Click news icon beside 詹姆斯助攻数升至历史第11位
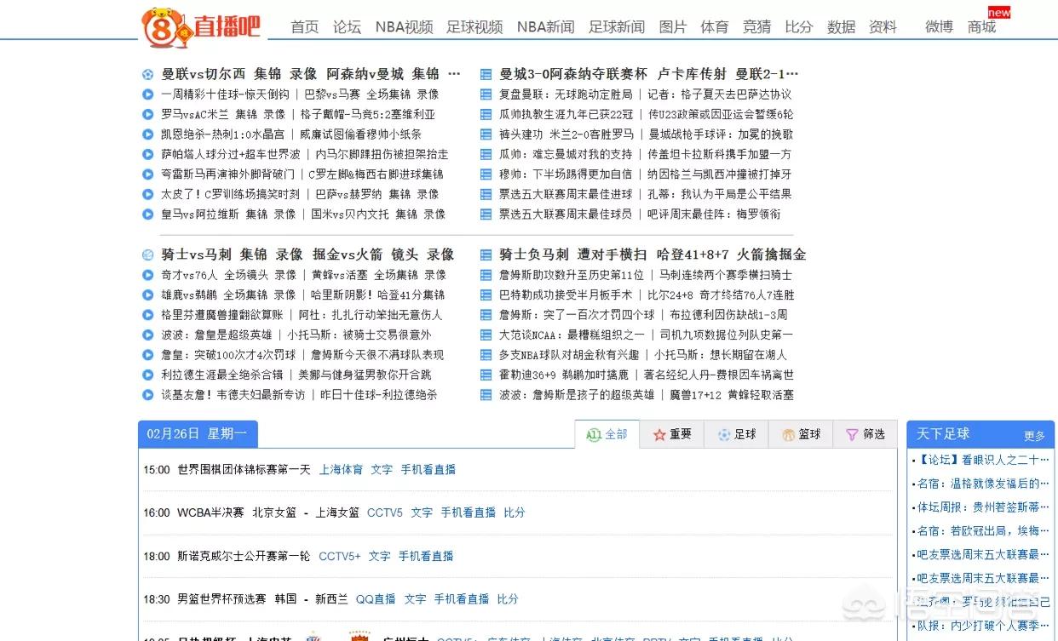The height and width of the screenshot is (641, 1058). coord(486,275)
